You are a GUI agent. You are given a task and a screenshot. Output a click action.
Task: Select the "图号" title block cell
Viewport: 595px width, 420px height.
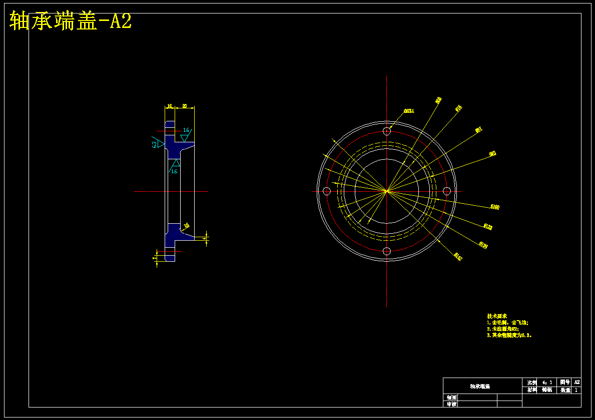pos(565,383)
